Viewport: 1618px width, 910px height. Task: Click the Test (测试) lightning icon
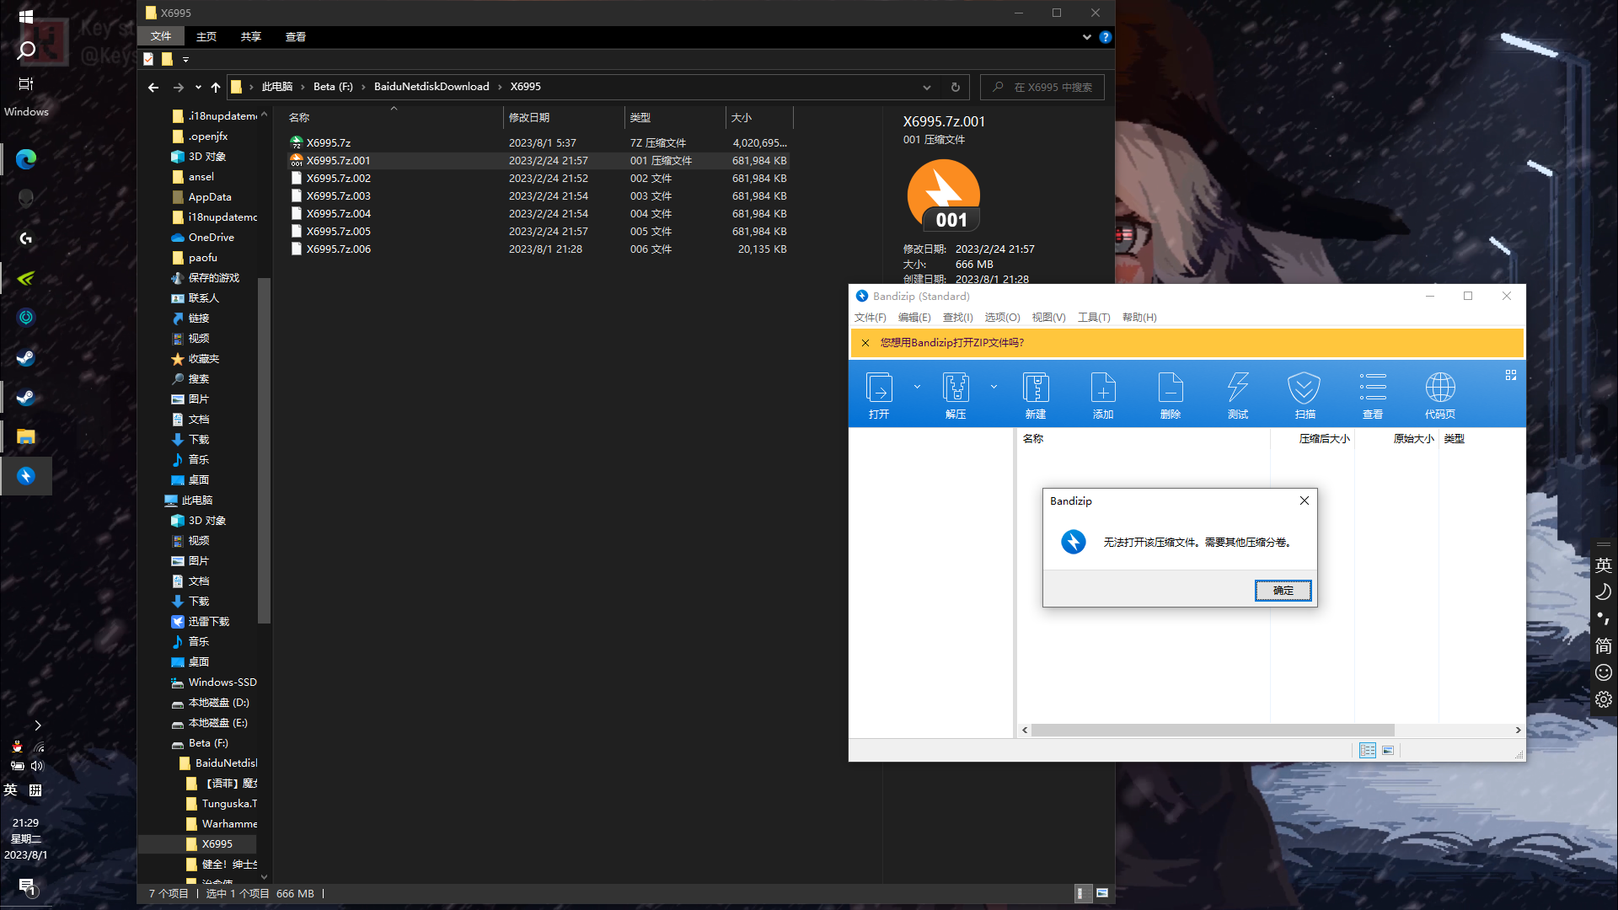1238,388
